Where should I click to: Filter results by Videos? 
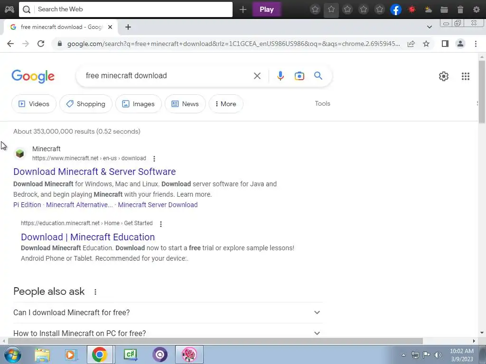[34, 104]
